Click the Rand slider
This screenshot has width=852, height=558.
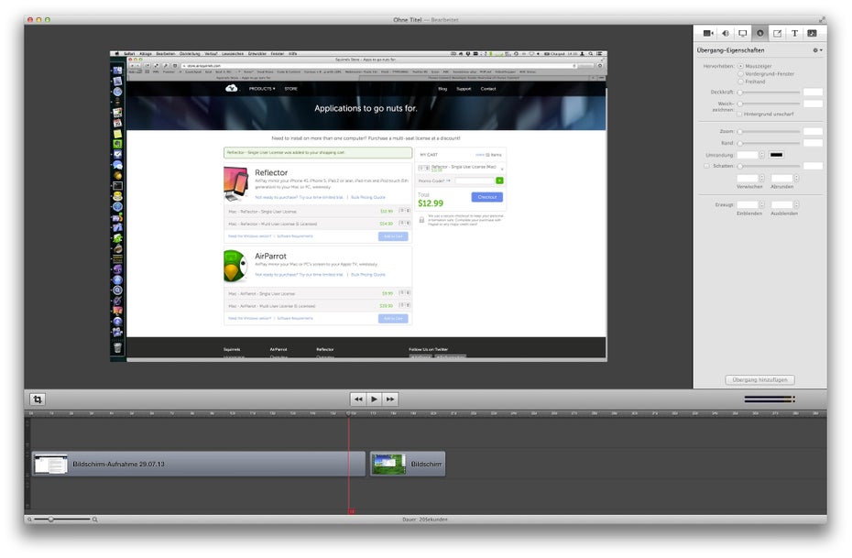coord(769,143)
